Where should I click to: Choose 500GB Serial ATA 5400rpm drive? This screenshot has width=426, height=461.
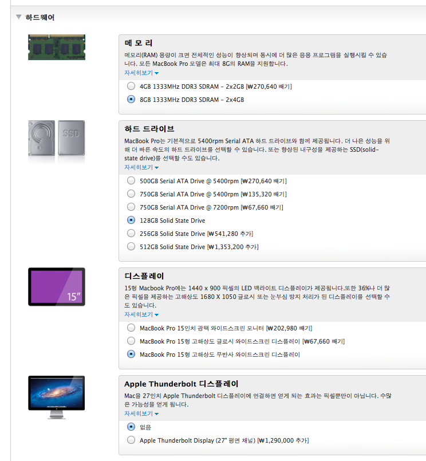131,180
